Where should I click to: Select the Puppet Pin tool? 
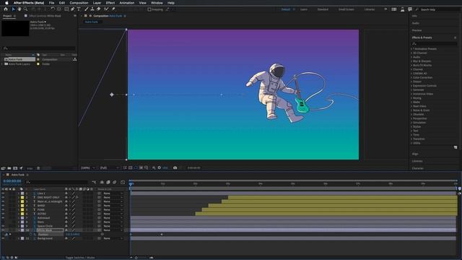click(x=113, y=9)
